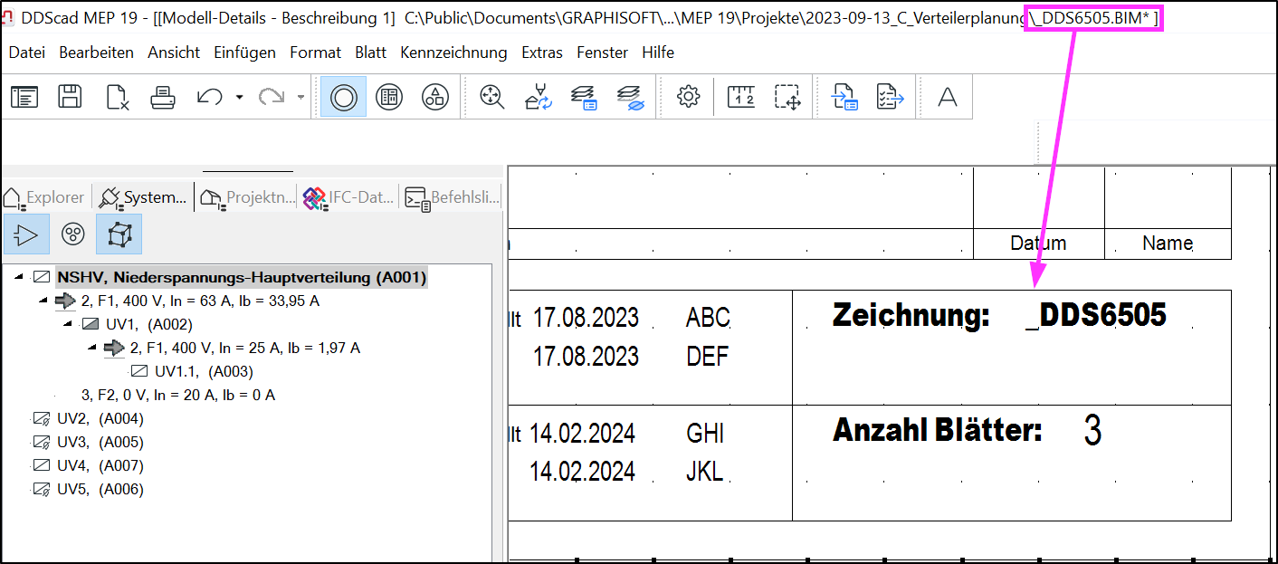Image resolution: width=1278 pixels, height=564 pixels.
Task: Open the Fenster menu
Action: 603,53
